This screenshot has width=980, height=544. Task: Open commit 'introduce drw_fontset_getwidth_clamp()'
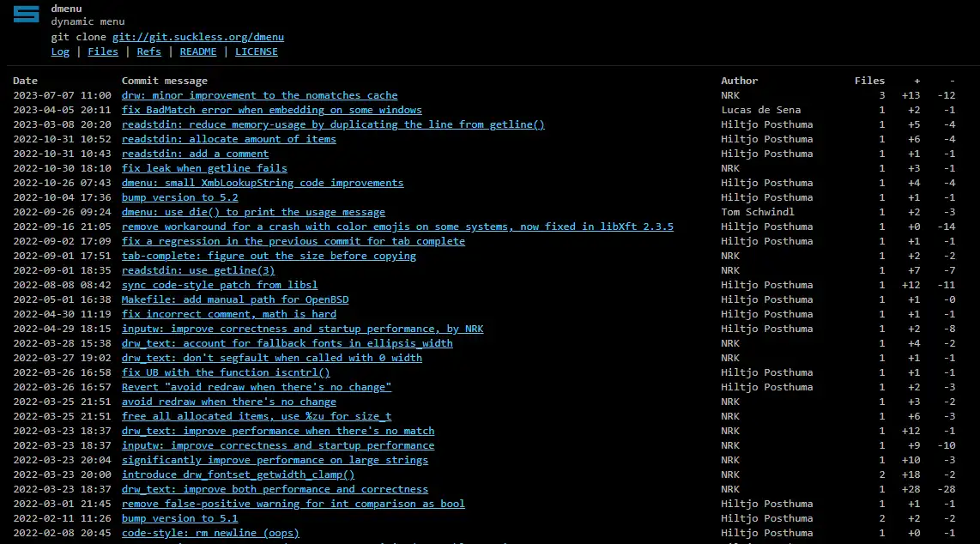(x=238, y=474)
